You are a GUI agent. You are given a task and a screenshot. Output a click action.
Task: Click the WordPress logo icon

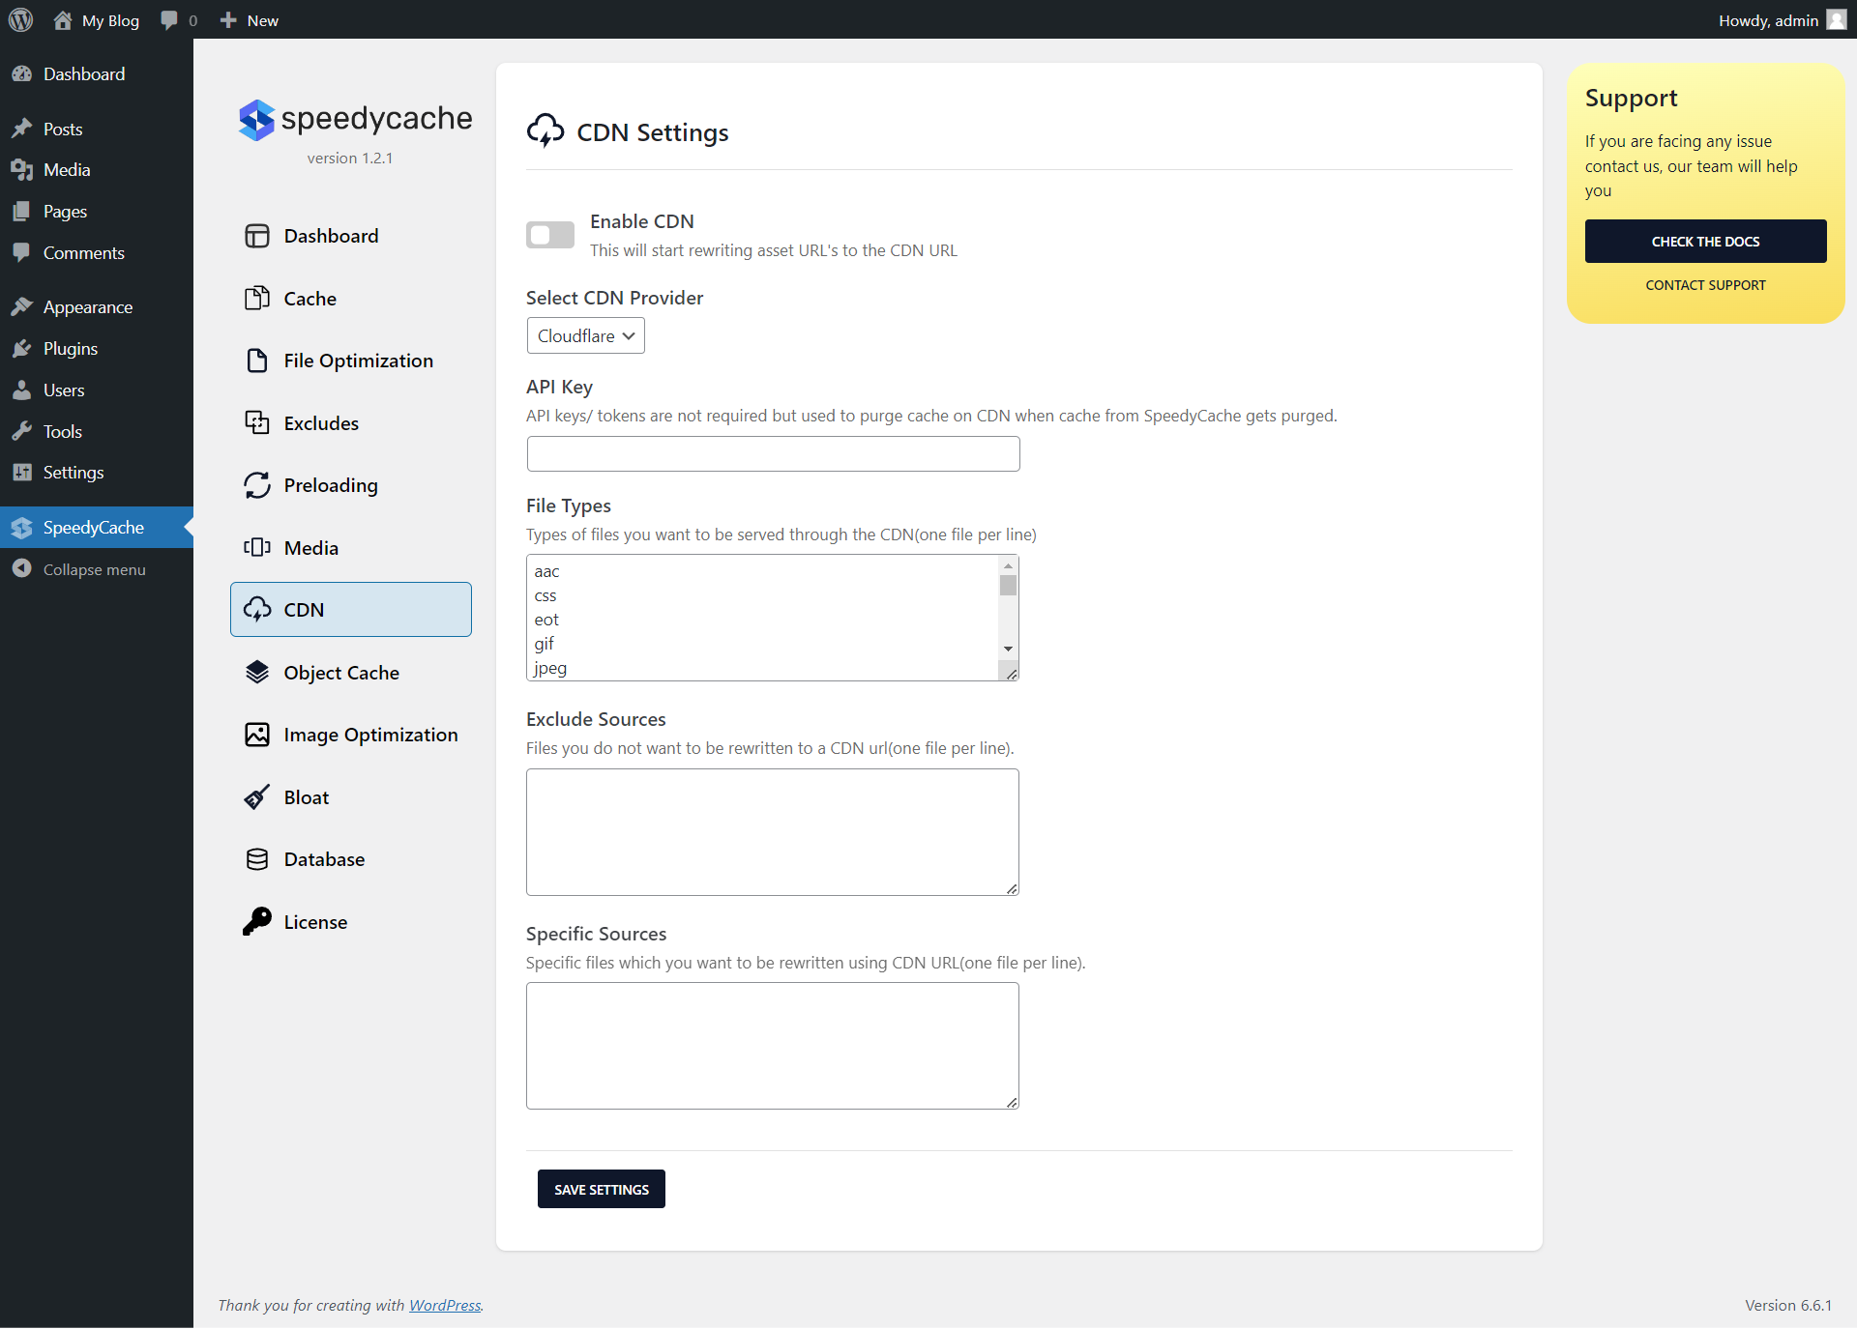click(x=20, y=20)
